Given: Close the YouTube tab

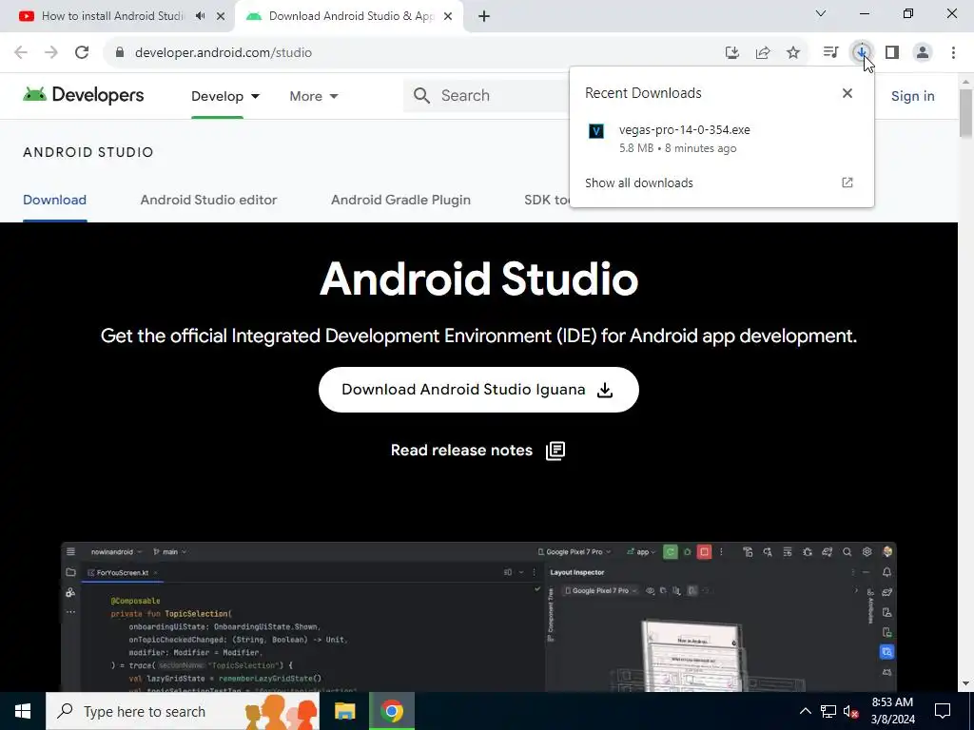Looking at the screenshot, I should pyautogui.click(x=221, y=16).
